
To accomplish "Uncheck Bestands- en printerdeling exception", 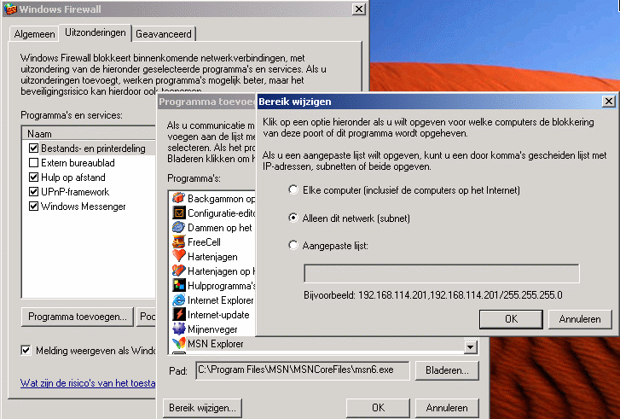I will pos(33,148).
